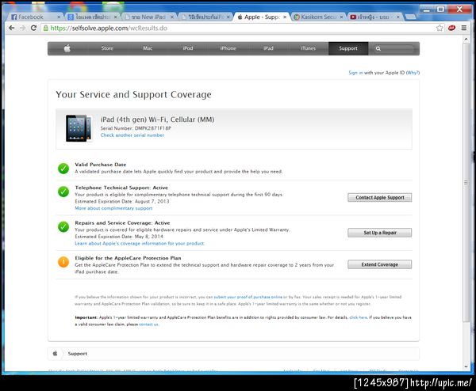The width and height of the screenshot is (476, 391).
Task: Open the Mac section in Apple nav
Action: tap(148, 48)
